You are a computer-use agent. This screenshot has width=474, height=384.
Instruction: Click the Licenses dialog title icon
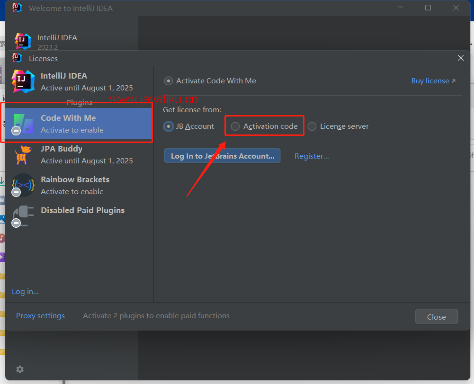click(17, 58)
